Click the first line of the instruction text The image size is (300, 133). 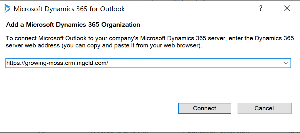(x=150, y=38)
